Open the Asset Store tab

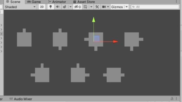84,2
